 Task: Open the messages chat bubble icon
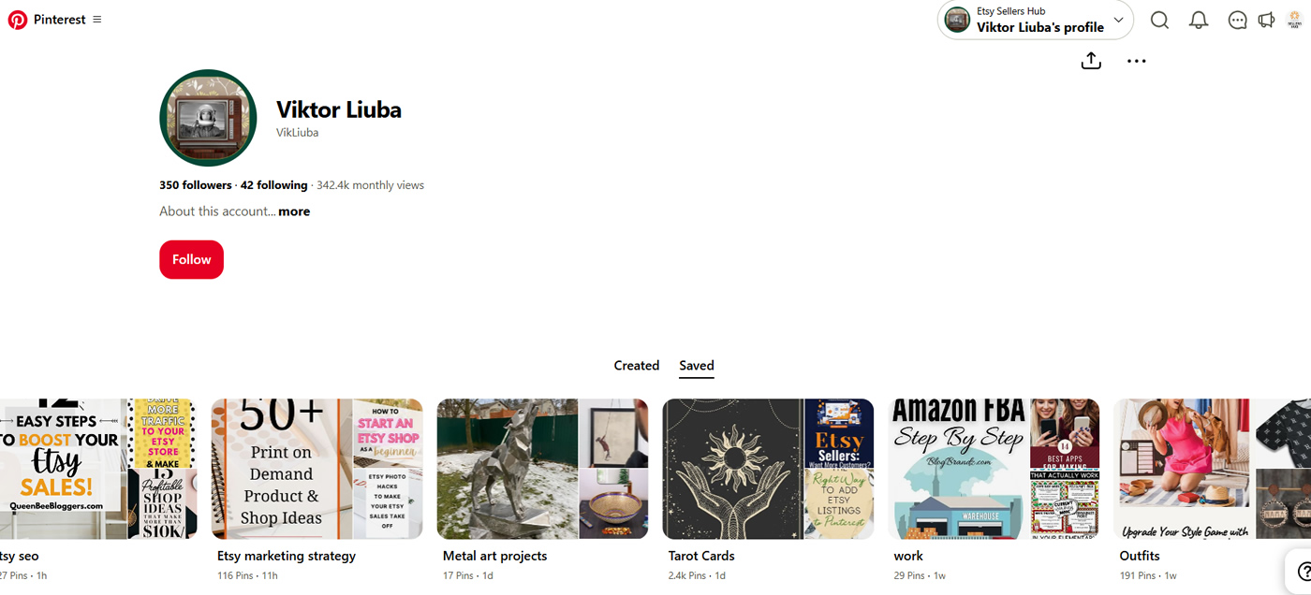[x=1238, y=20]
